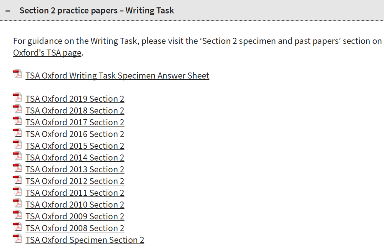Open TSA Oxford Writing Task Specimen Answer Sheet
The image size is (384, 247).
(x=117, y=75)
